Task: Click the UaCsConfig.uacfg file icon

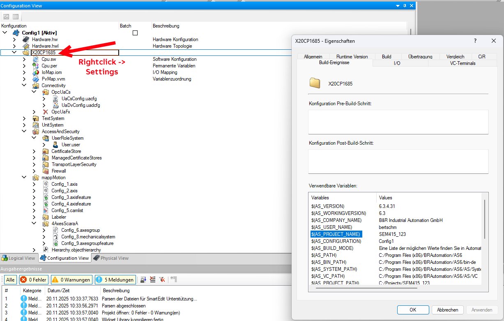Action: click(x=55, y=99)
